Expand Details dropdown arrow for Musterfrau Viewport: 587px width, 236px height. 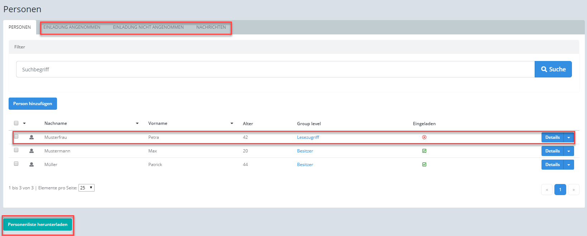click(x=569, y=137)
